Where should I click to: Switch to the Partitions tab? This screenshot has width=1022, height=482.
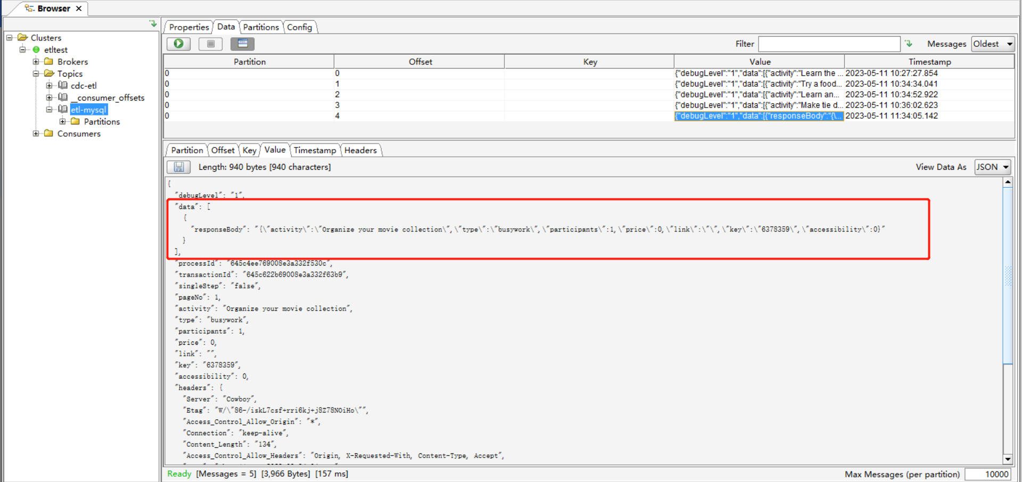click(261, 27)
